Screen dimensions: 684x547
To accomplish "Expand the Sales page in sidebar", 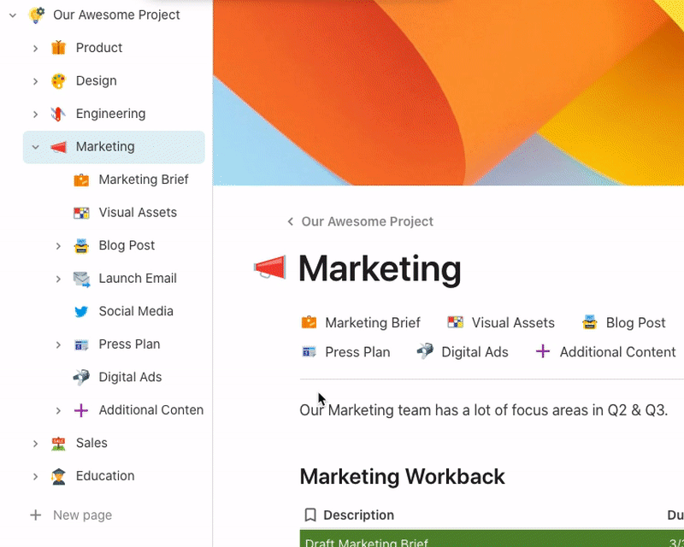I will pyautogui.click(x=35, y=444).
